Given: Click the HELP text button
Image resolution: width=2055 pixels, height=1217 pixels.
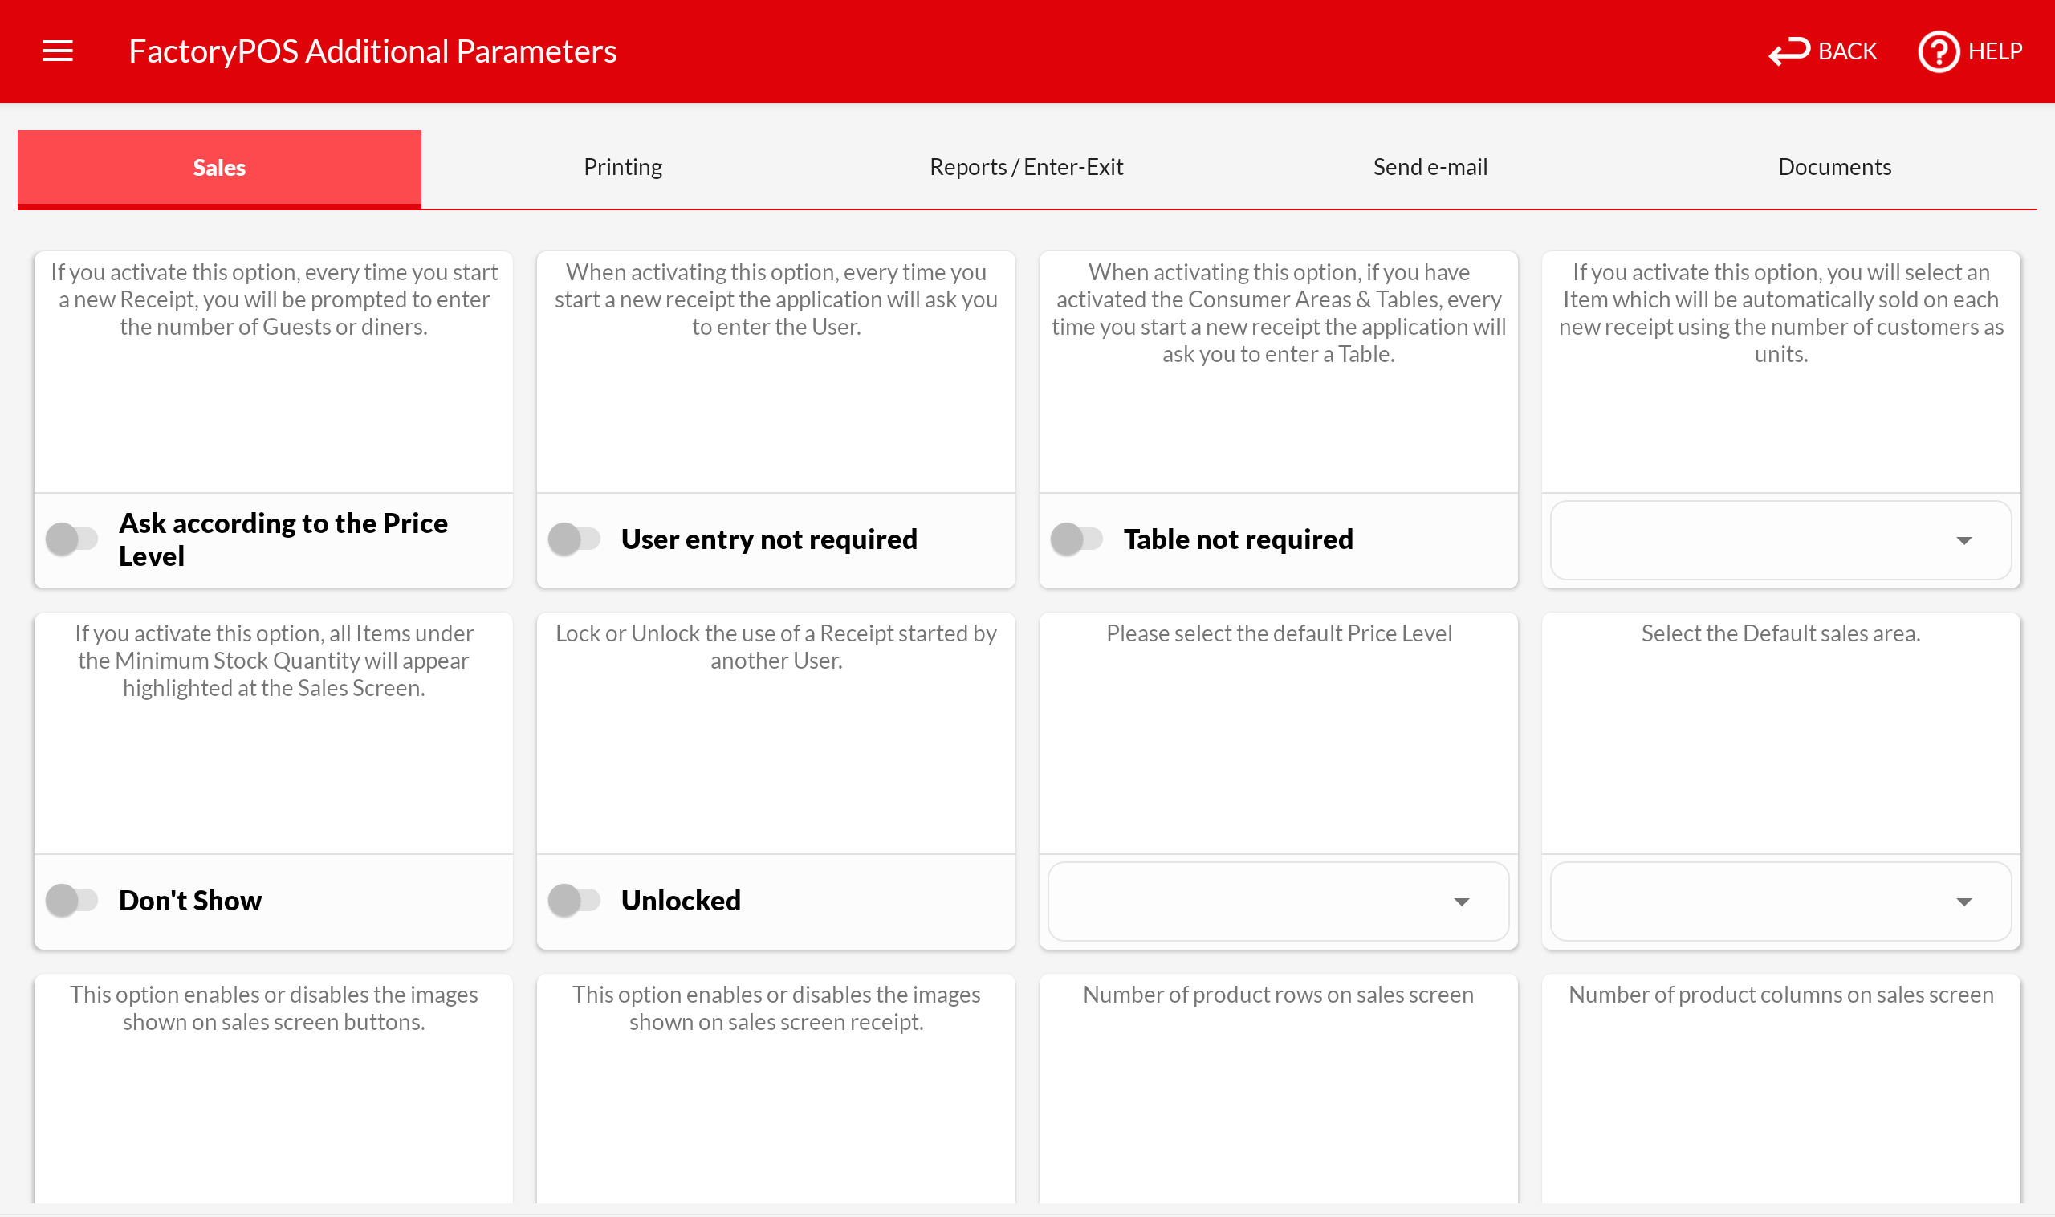Looking at the screenshot, I should [1994, 51].
